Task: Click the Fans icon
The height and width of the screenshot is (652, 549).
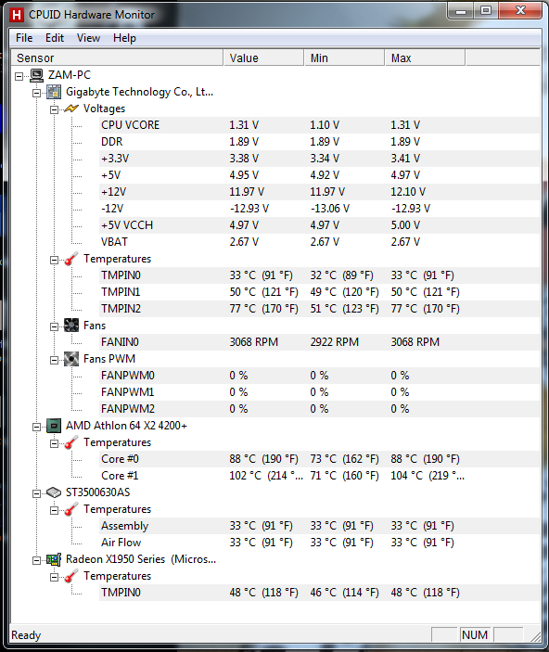Action: pyautogui.click(x=71, y=326)
